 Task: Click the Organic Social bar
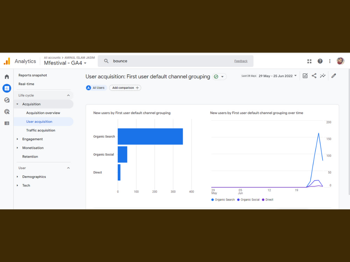pyautogui.click(x=122, y=154)
